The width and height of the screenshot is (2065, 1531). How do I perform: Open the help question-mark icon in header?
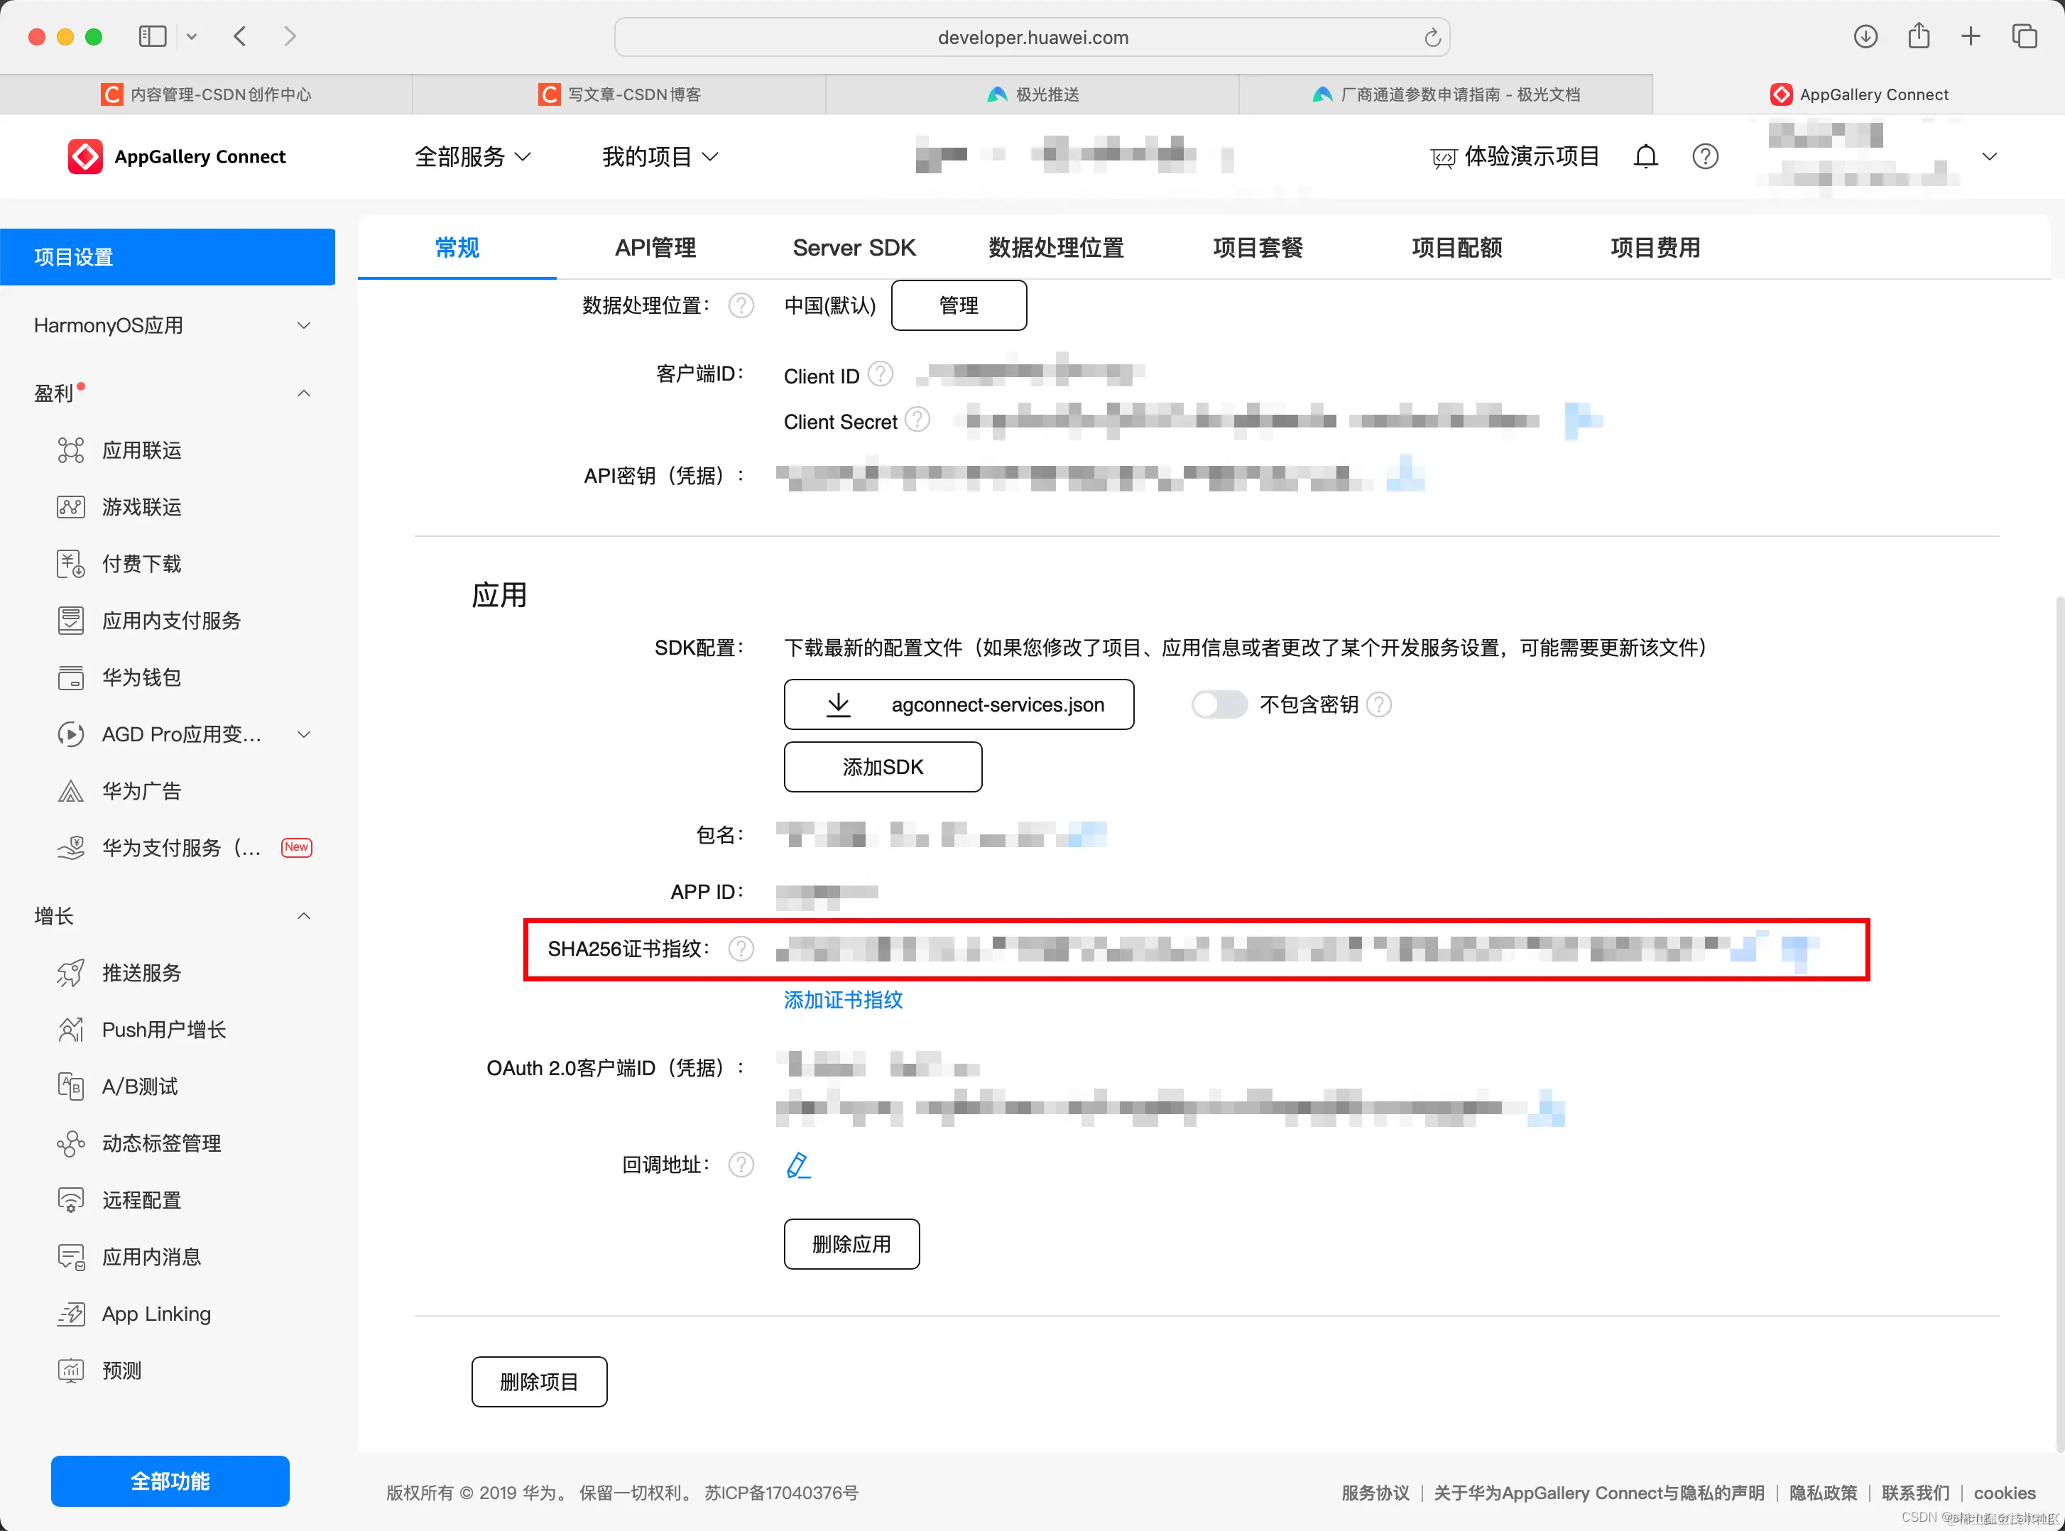tap(1706, 156)
